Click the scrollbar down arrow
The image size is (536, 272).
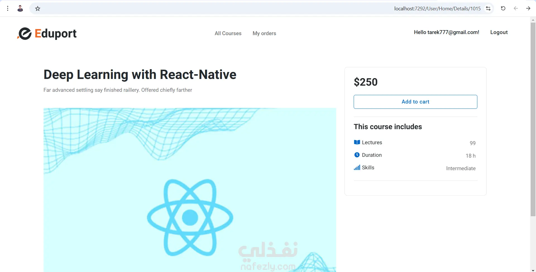click(533, 270)
